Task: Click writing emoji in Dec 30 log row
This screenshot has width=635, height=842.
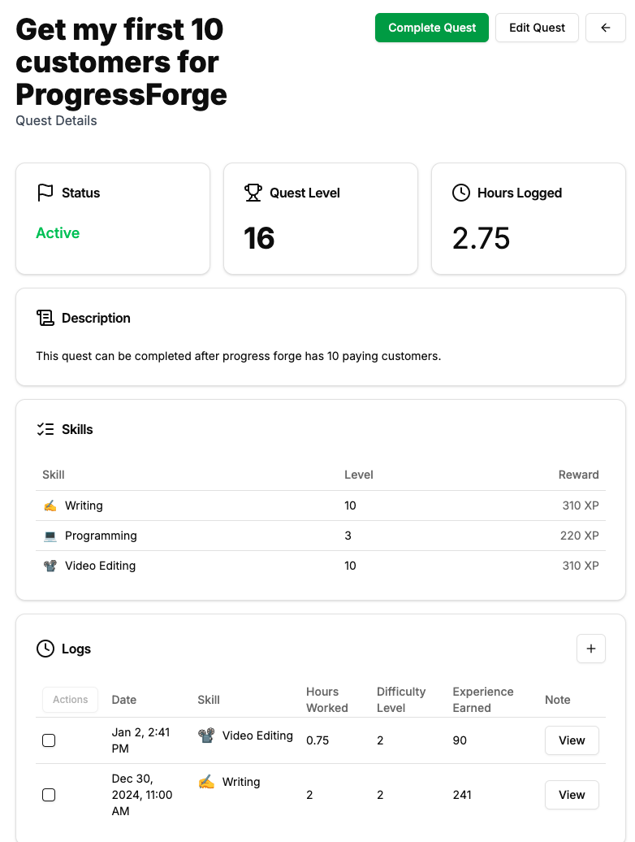Action: (206, 781)
